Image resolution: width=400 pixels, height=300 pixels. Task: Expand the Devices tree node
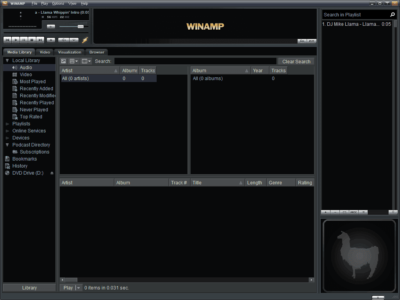coord(7,138)
